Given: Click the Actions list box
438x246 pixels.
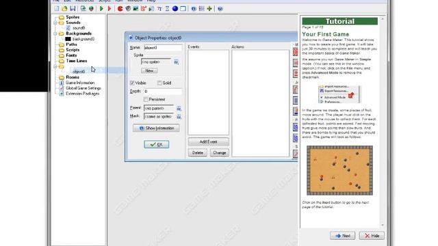Looking at the screenshot, I should point(260,103).
